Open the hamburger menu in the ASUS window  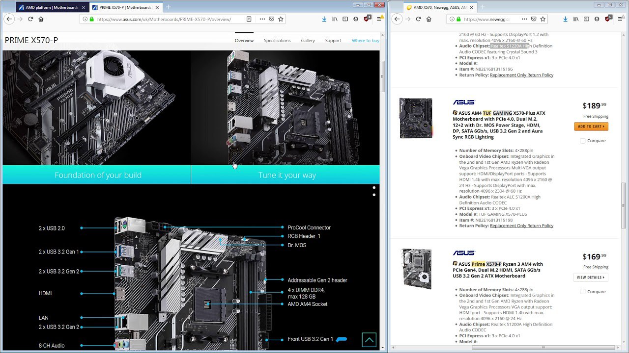point(379,19)
